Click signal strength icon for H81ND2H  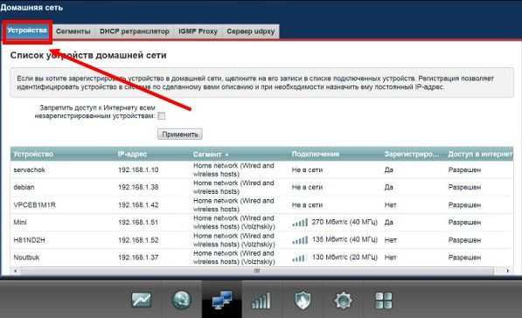300,240
